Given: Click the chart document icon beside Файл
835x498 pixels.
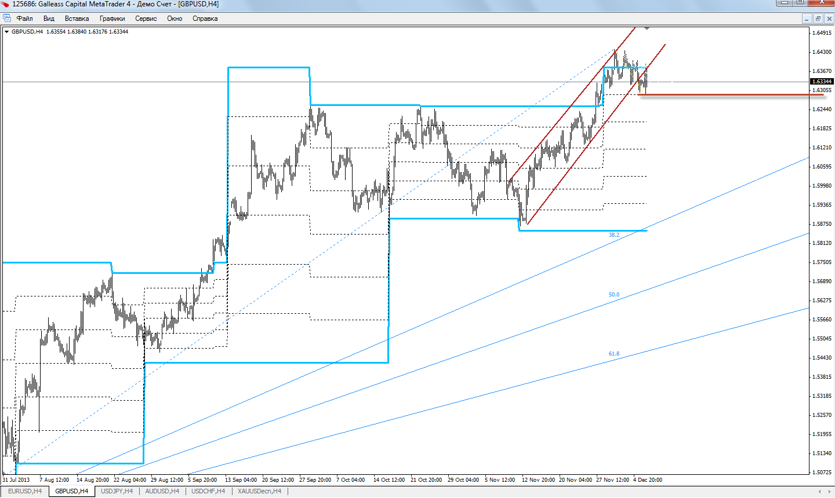Looking at the screenshot, I should (x=7, y=19).
